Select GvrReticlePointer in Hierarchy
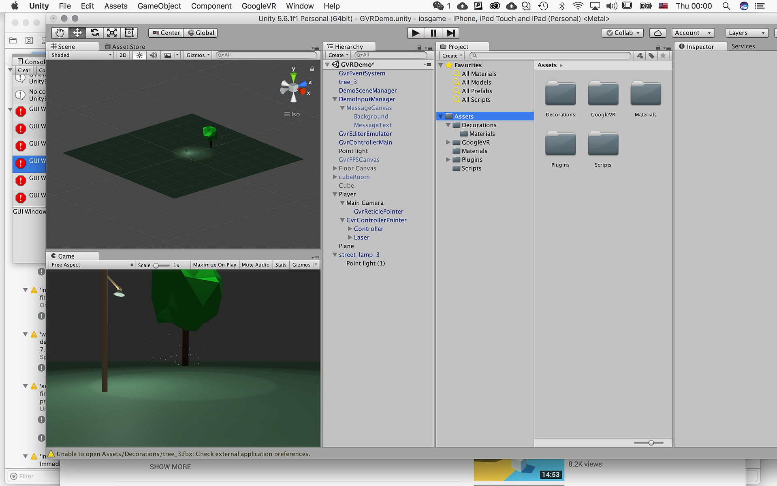 [378, 212]
